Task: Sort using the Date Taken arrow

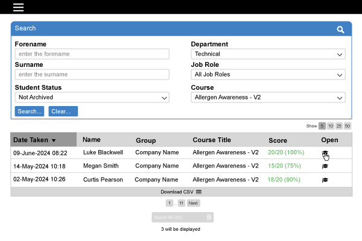Action: pyautogui.click(x=54, y=140)
